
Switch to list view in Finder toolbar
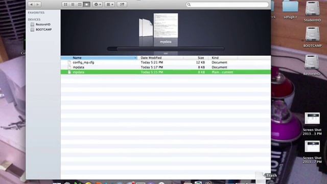coord(73,5)
